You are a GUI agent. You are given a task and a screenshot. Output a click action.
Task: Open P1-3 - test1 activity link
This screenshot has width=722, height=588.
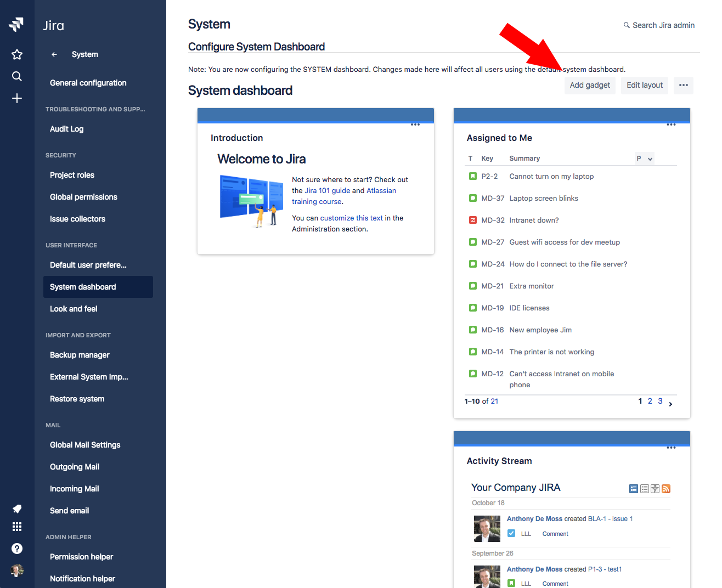pyautogui.click(x=605, y=569)
